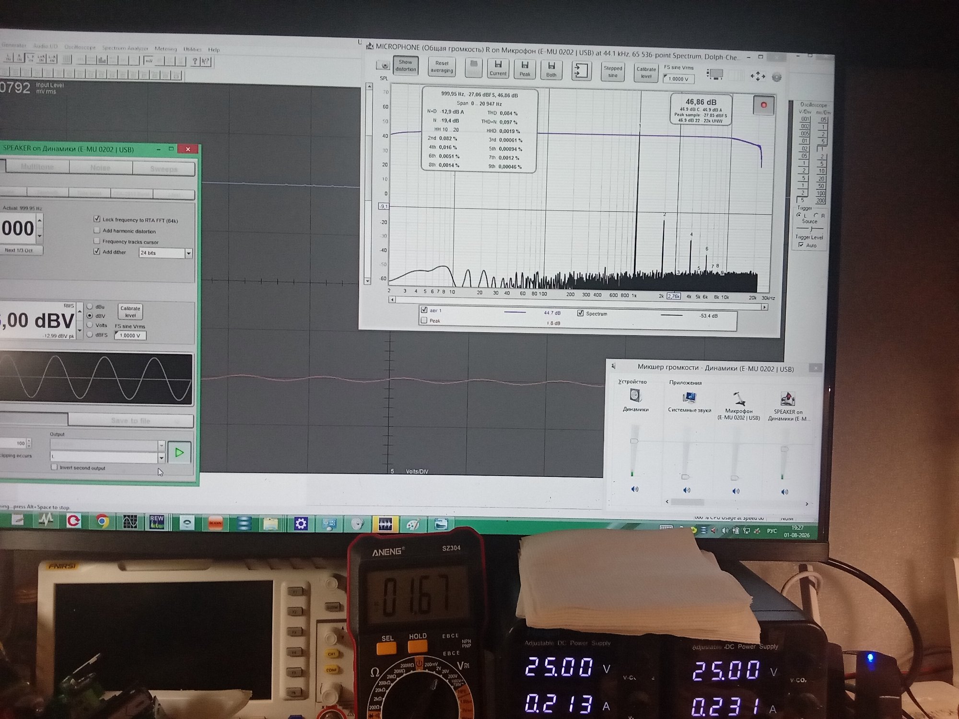Increase the dBV level with up arrow
The image size is (959, 719).
tap(80, 312)
